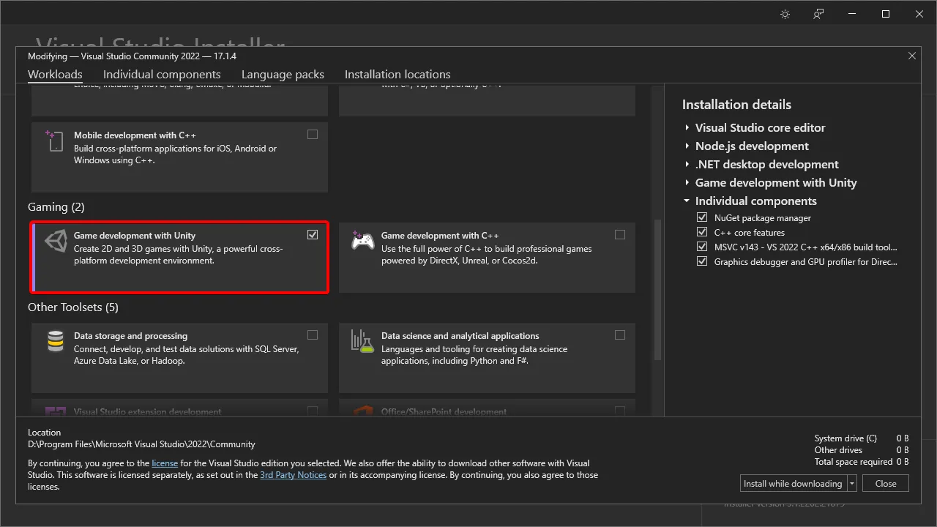Click the Unity cube workload icon

[56, 242]
